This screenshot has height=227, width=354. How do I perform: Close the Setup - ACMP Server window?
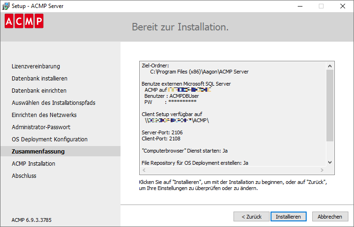pos(343,6)
